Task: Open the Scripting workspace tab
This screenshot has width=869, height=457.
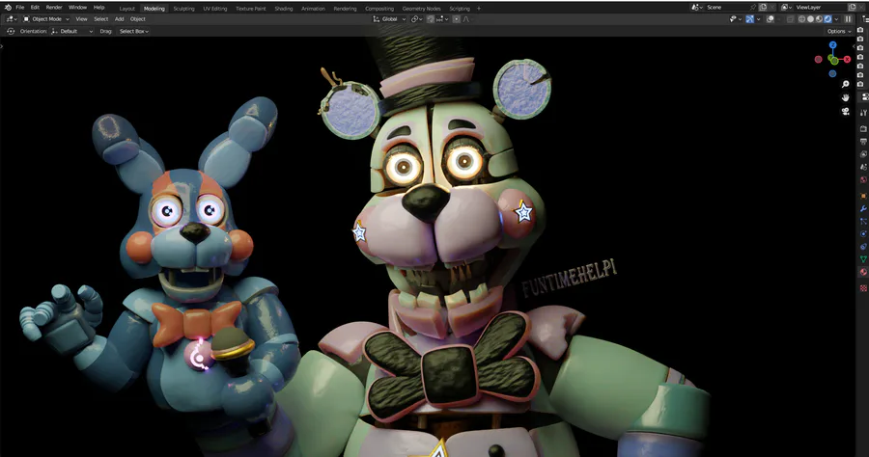Action: pyautogui.click(x=460, y=9)
